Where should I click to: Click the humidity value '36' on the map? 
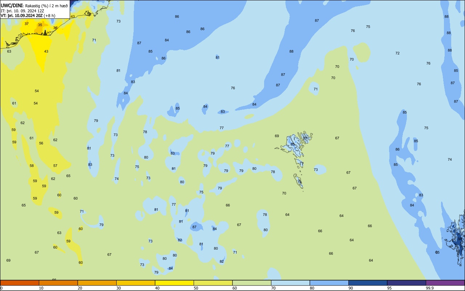pos(55,28)
